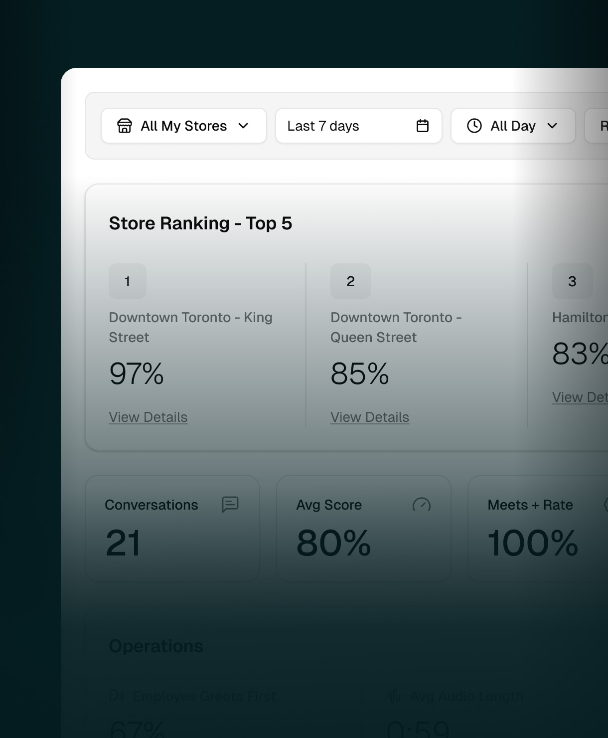The height and width of the screenshot is (738, 608).
Task: Click the Avg Score label
Action: point(329,505)
